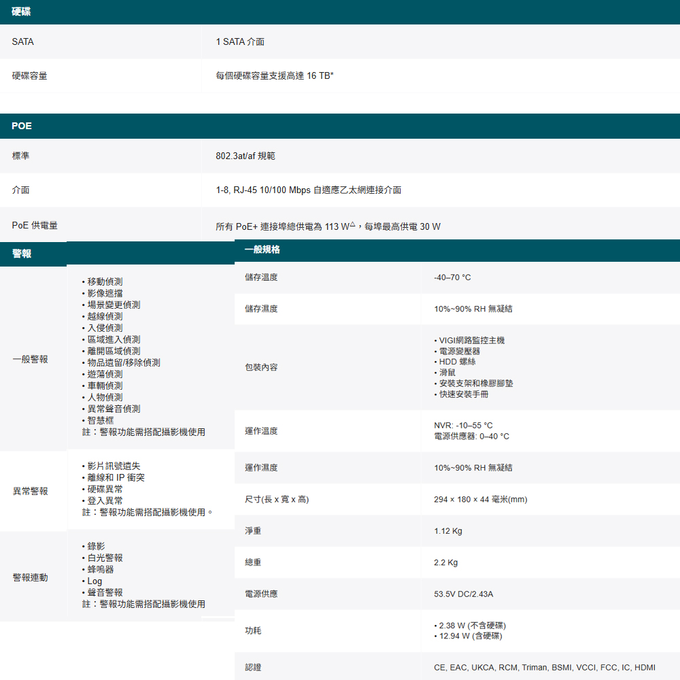Click the PoE 供電量 row label

[x=35, y=225]
